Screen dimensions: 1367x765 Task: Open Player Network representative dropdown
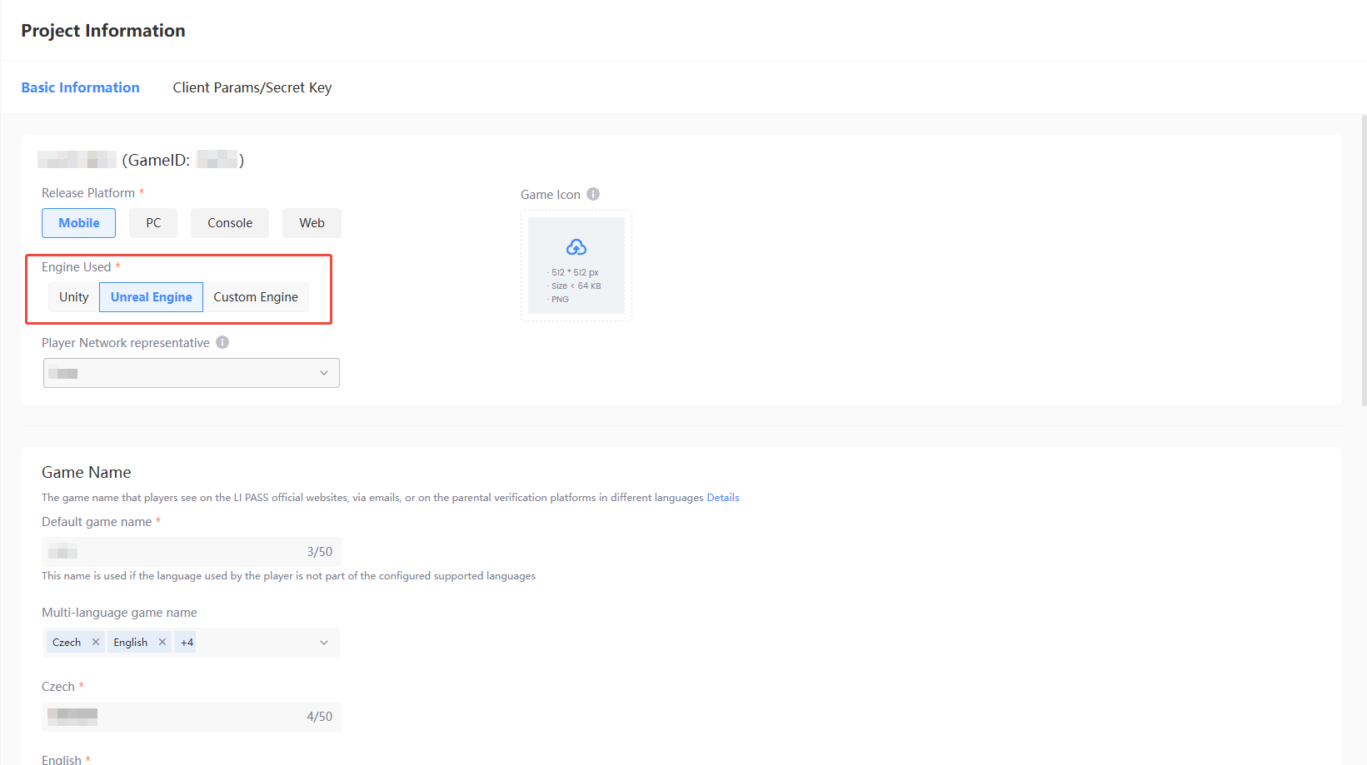point(192,373)
